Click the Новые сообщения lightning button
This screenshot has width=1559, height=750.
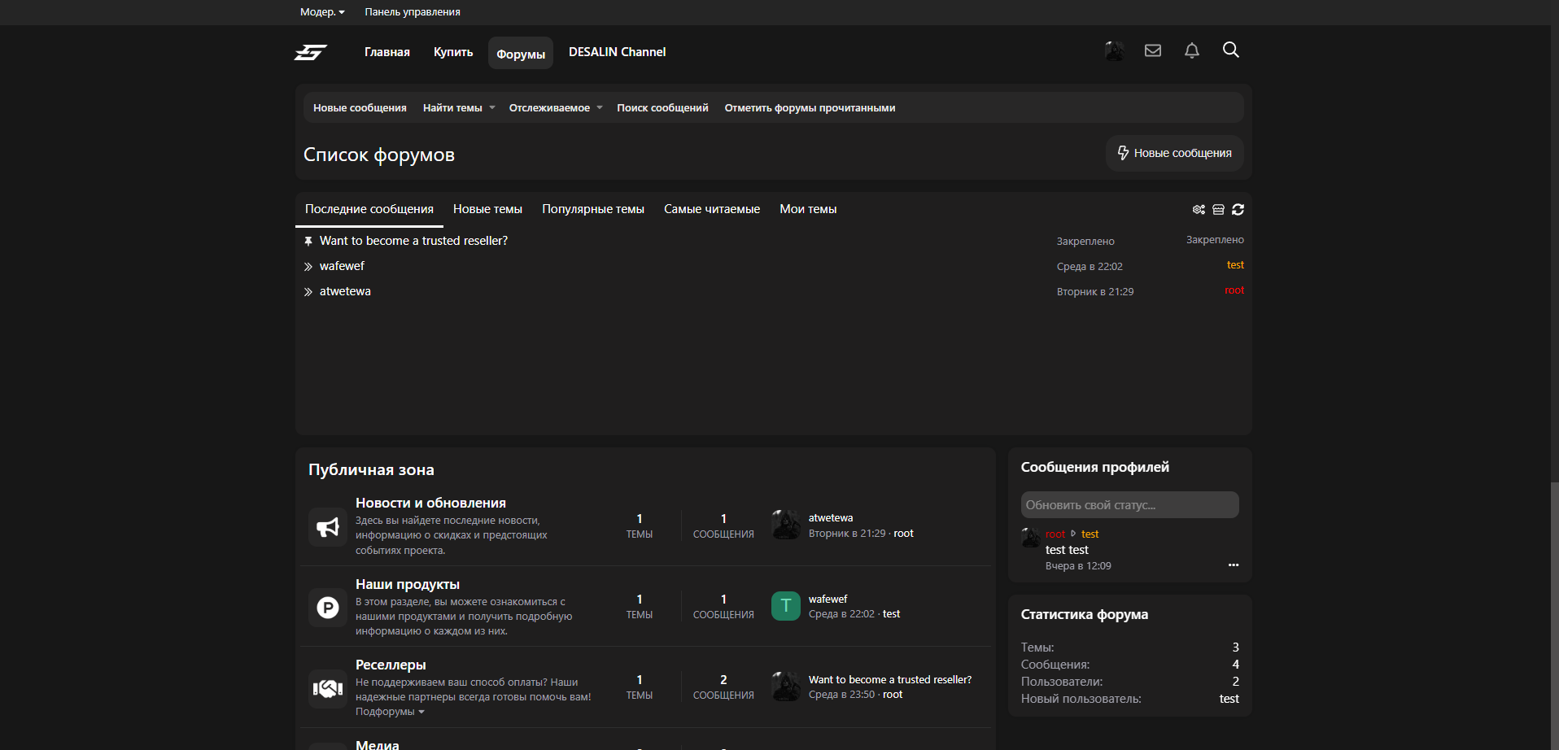(x=1174, y=153)
